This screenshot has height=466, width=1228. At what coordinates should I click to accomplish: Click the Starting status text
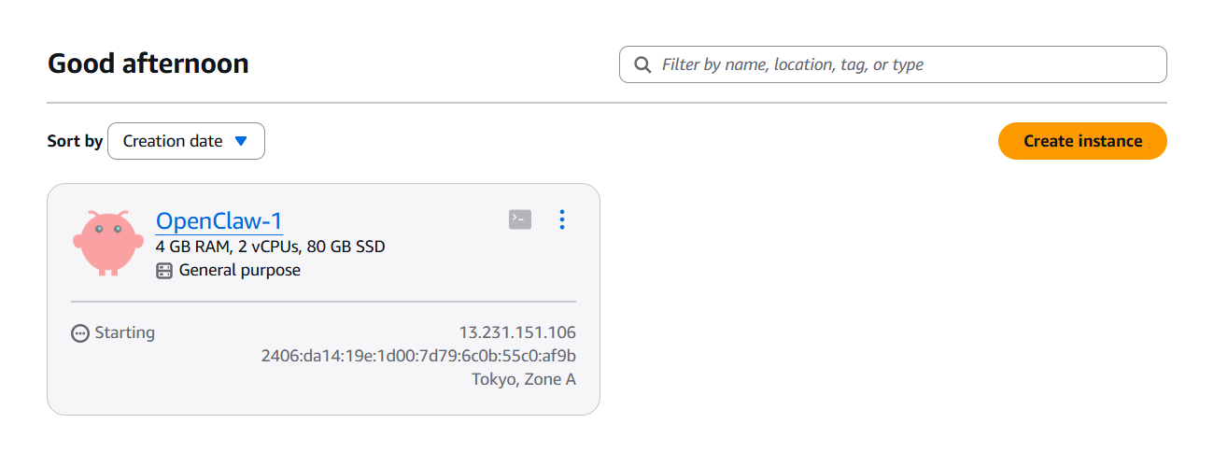(x=125, y=332)
